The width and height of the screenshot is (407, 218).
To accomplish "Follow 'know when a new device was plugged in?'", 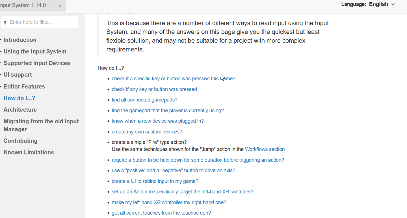I will [x=158, y=121].
